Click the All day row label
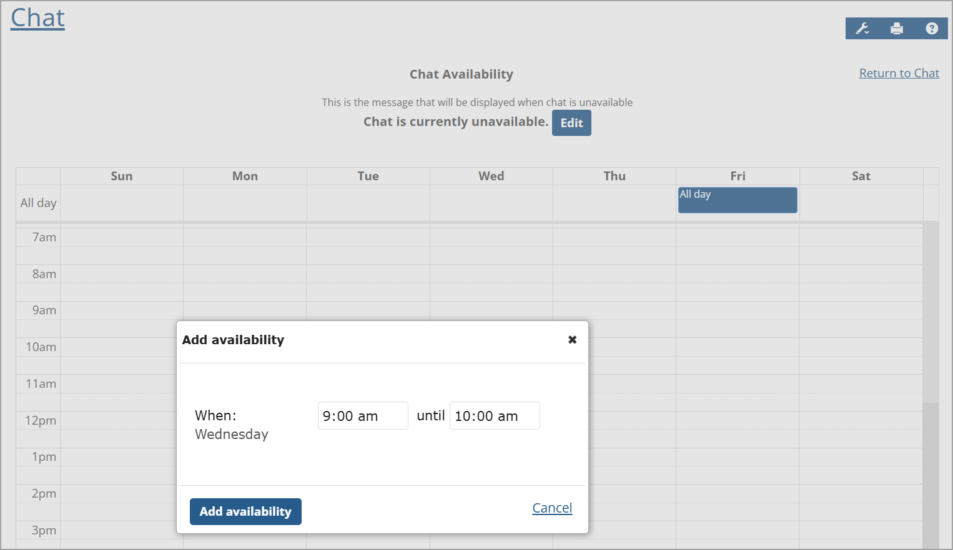 pyautogui.click(x=38, y=203)
